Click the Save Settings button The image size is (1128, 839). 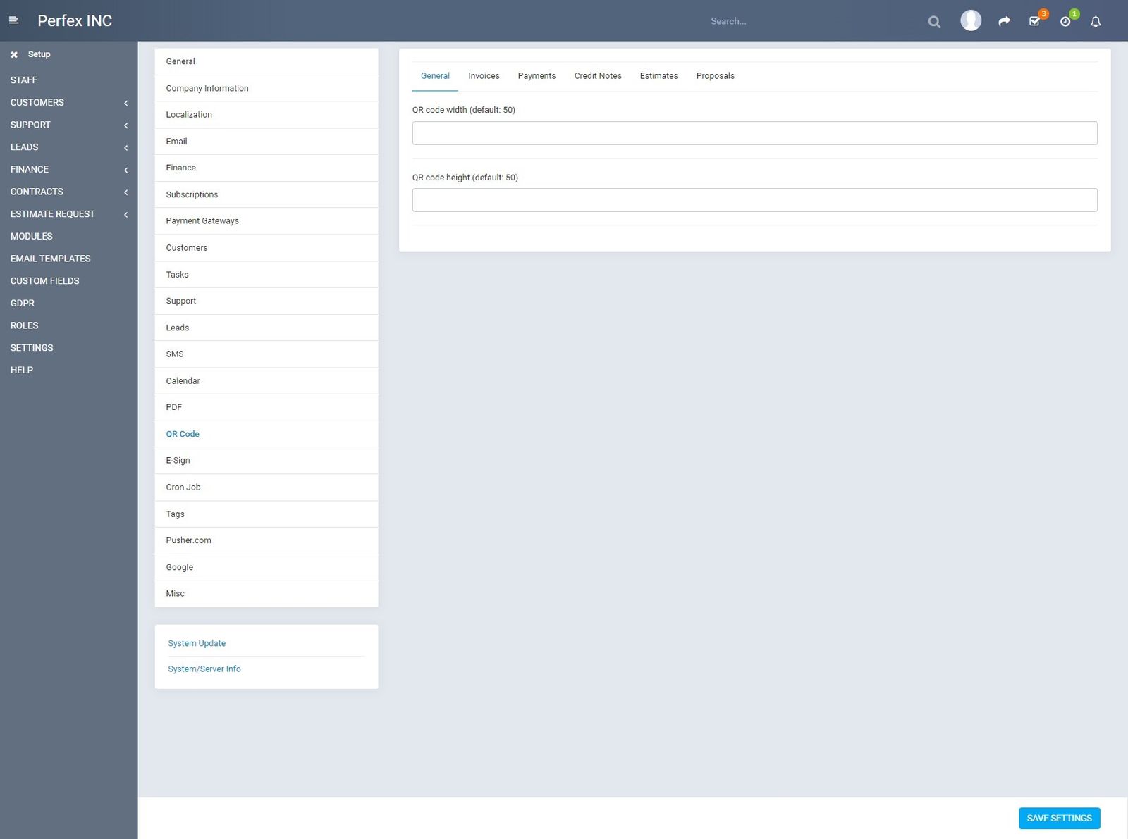click(1059, 818)
